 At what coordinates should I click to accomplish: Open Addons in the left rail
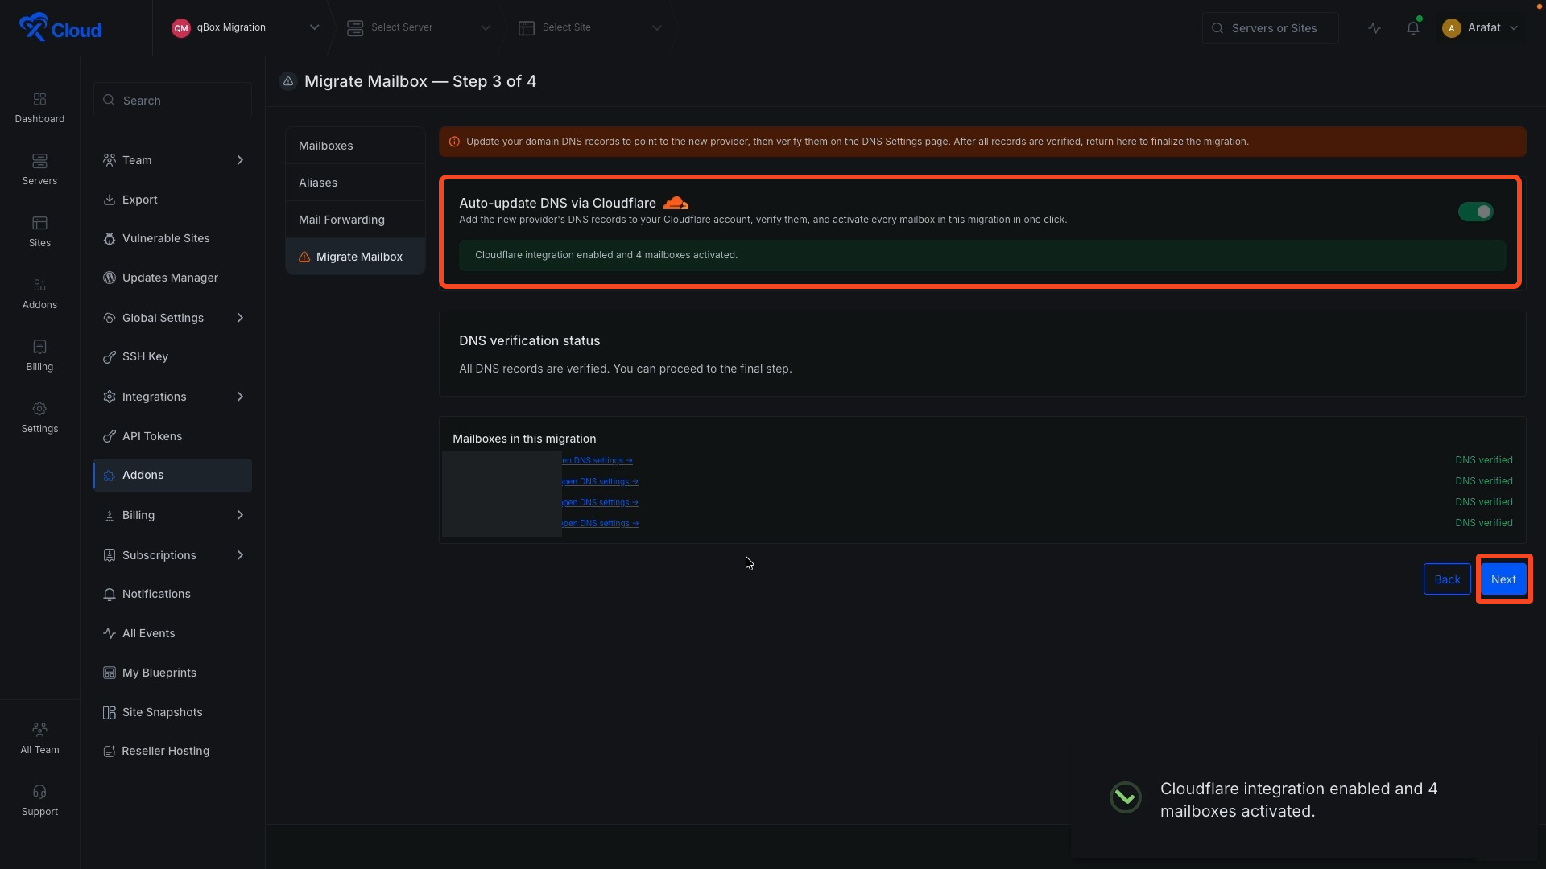click(39, 294)
